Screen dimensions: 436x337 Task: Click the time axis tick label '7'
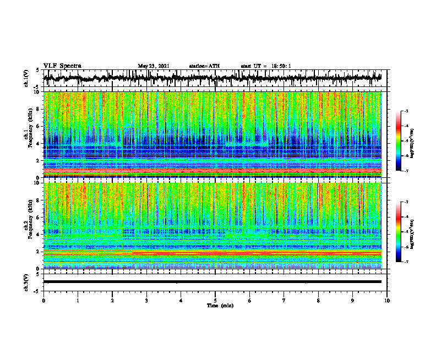tap(284, 301)
